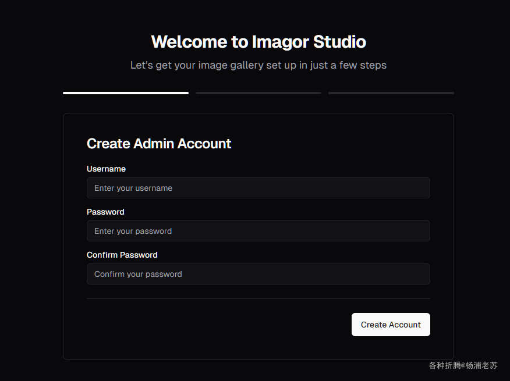Select the middle setup progress segment
The image size is (510, 381).
click(x=258, y=92)
